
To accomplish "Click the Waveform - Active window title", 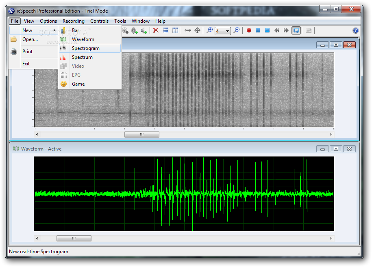I will (x=41, y=149).
